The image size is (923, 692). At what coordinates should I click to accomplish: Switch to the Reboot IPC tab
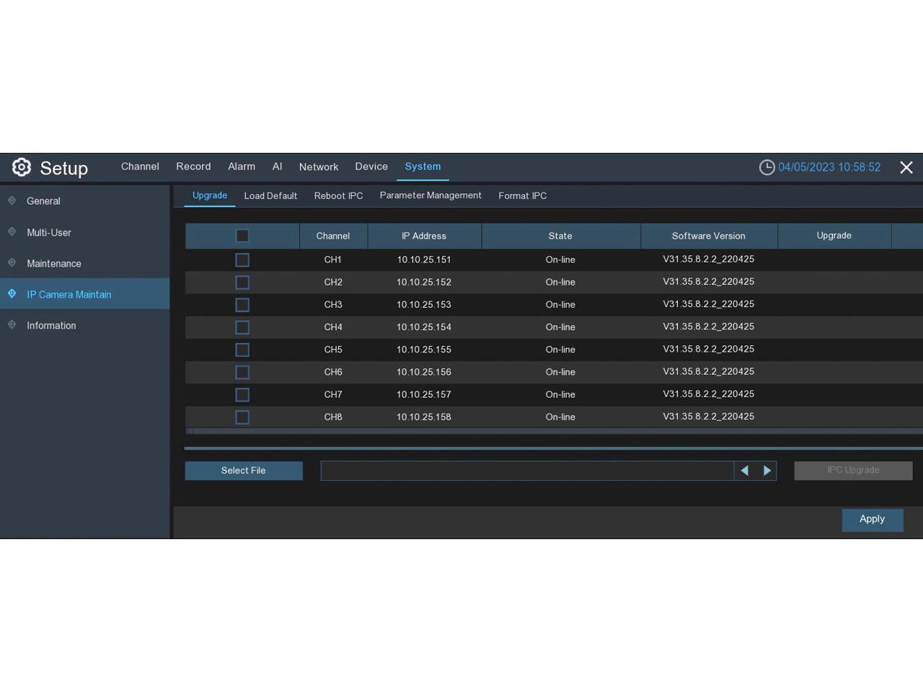click(x=338, y=196)
